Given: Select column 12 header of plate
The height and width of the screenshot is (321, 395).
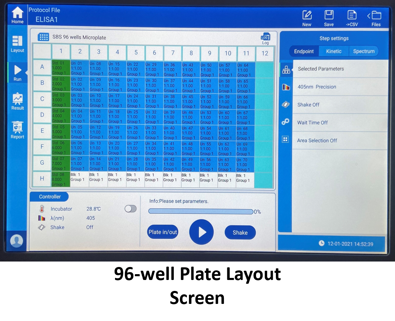Looking at the screenshot, I should [265, 53].
